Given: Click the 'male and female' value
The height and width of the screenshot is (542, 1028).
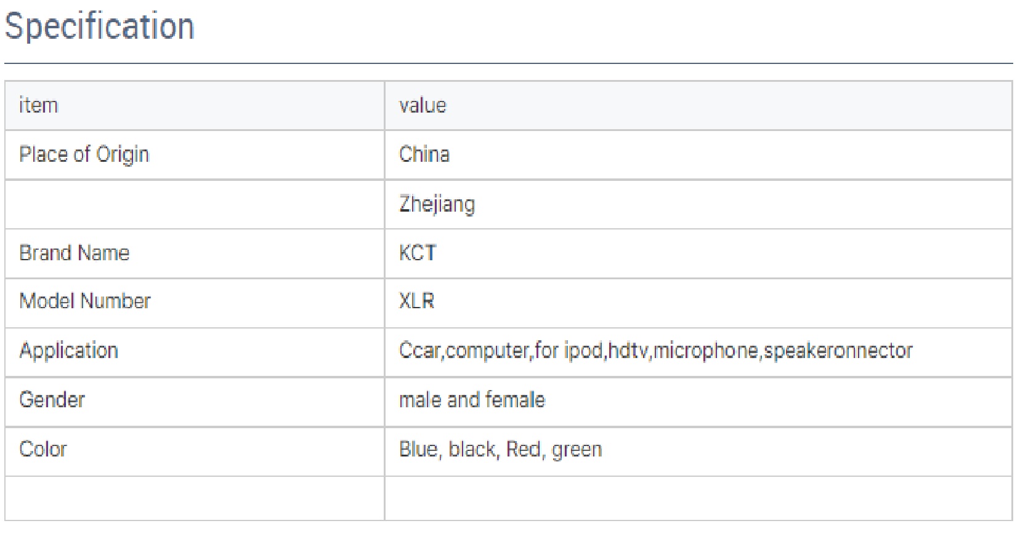Looking at the screenshot, I should pos(472,400).
